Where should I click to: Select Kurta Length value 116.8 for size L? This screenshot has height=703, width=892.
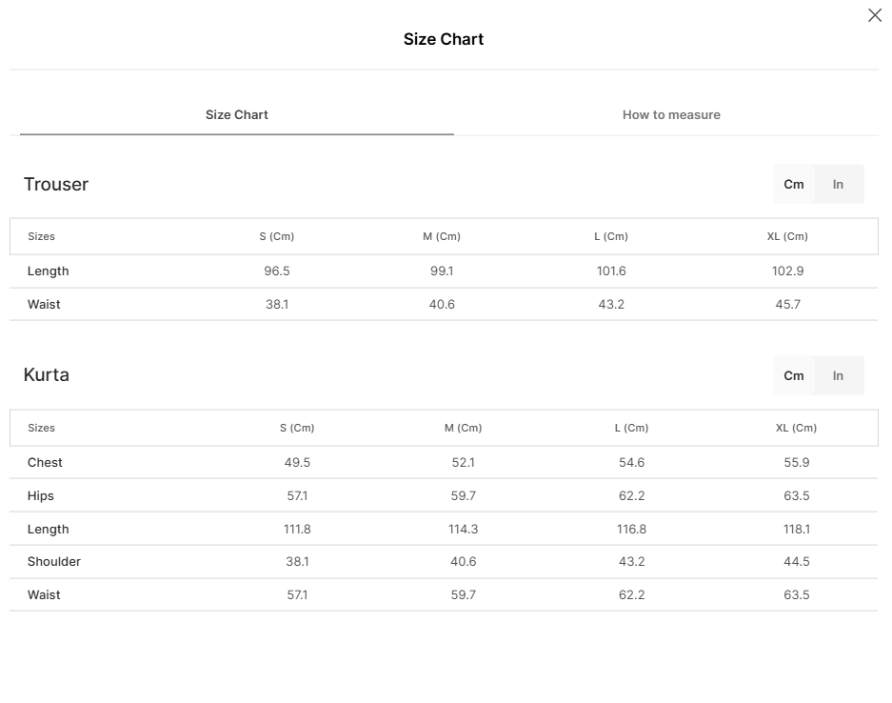[631, 530]
